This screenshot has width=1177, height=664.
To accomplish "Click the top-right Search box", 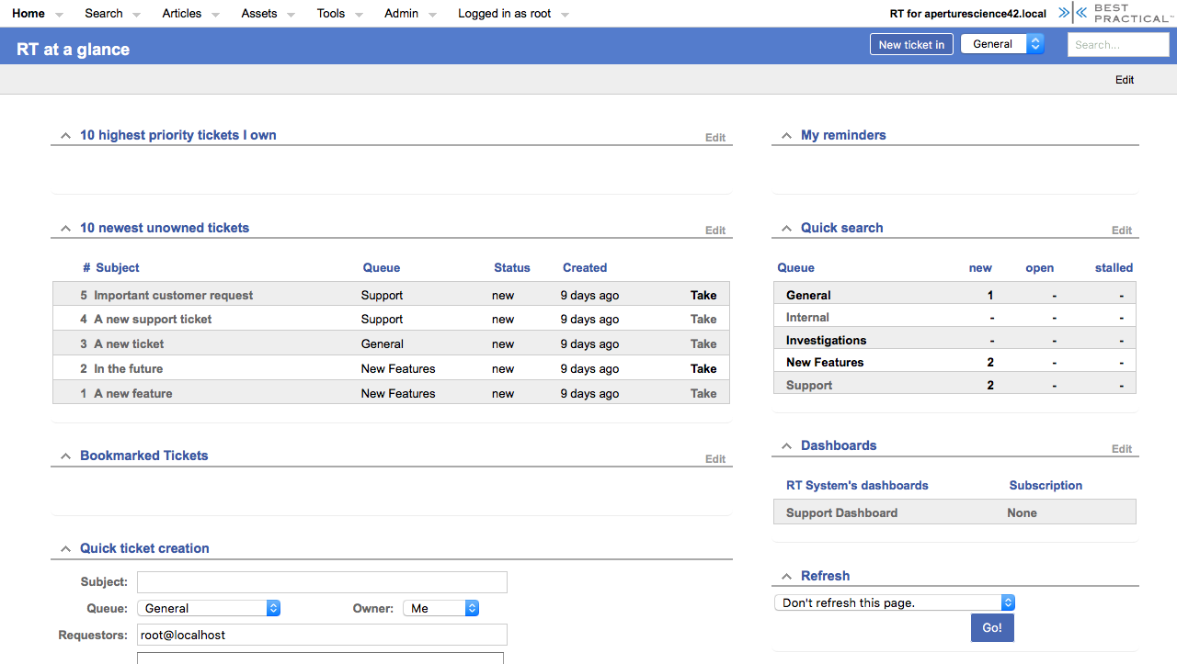I will pos(1117,44).
